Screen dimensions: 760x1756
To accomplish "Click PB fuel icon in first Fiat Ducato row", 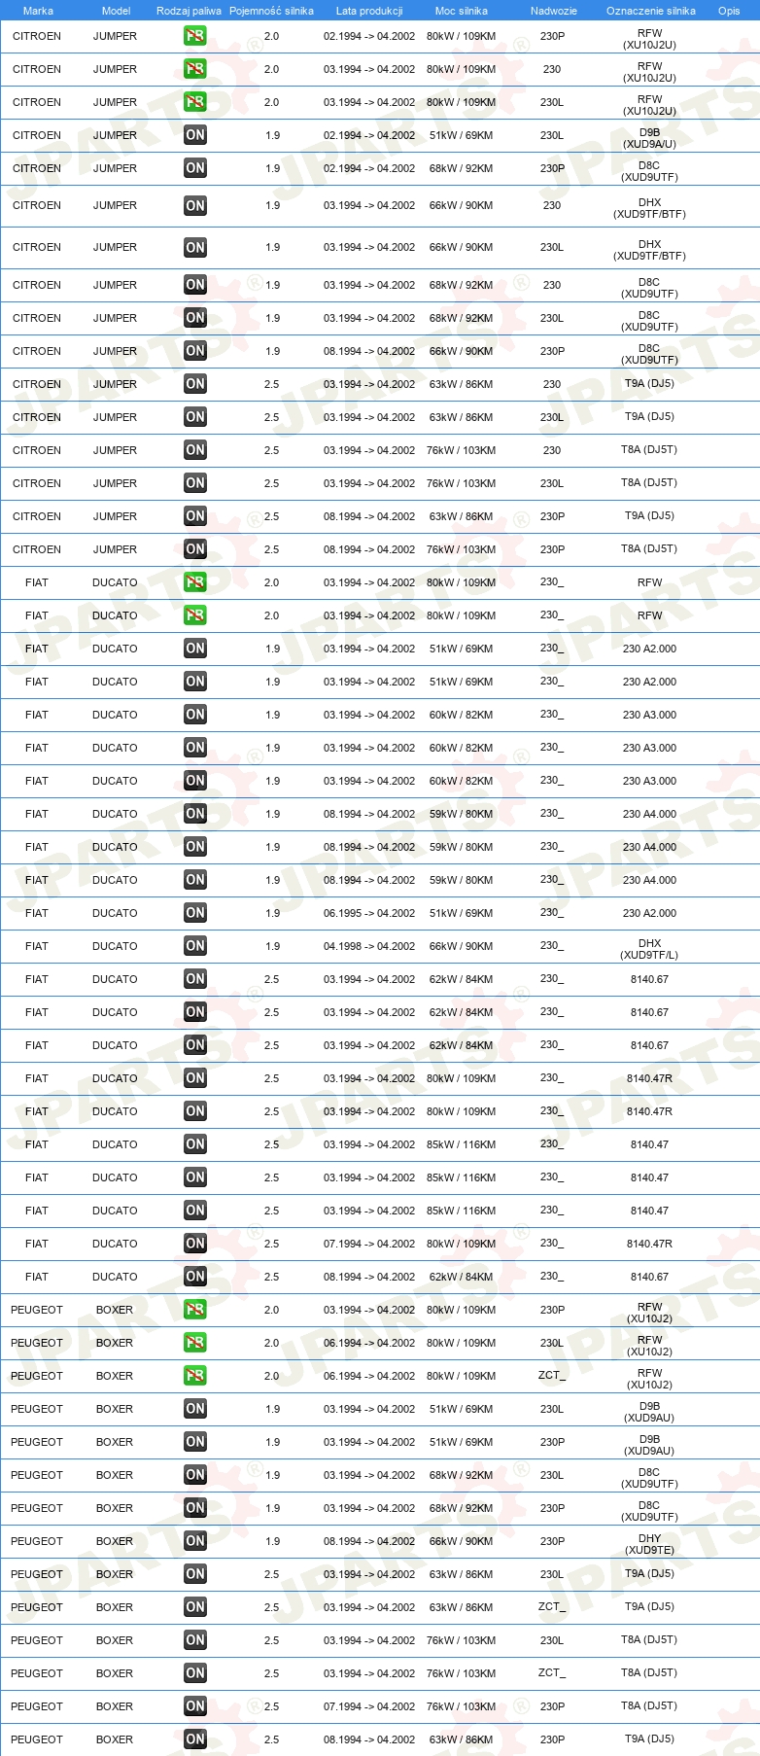I will (194, 582).
